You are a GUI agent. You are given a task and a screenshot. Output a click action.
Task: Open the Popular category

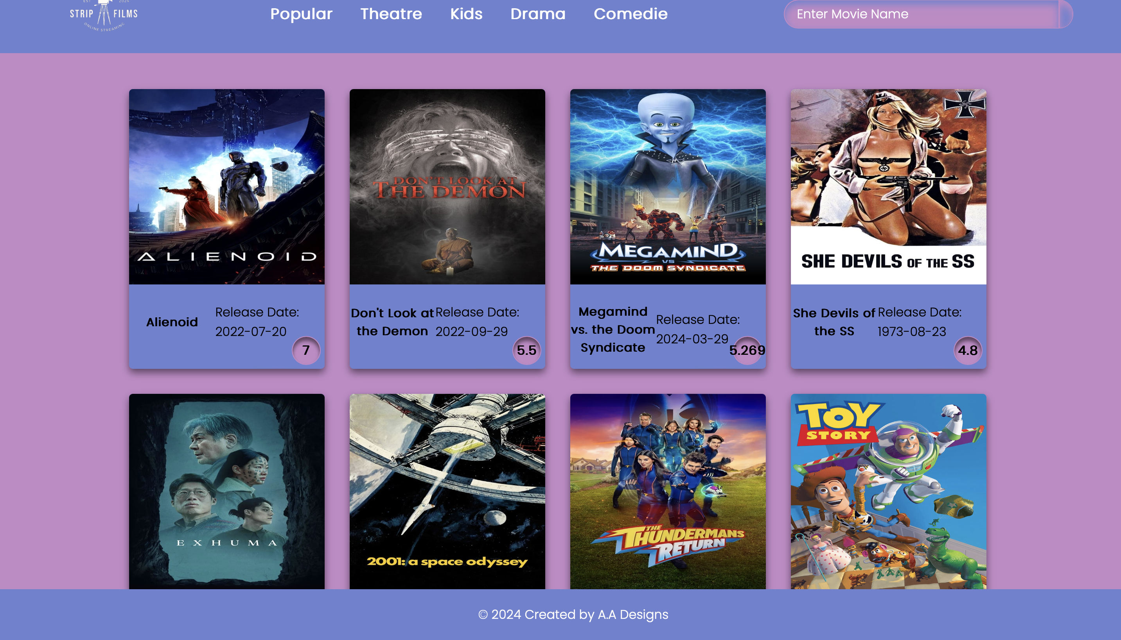(x=301, y=14)
